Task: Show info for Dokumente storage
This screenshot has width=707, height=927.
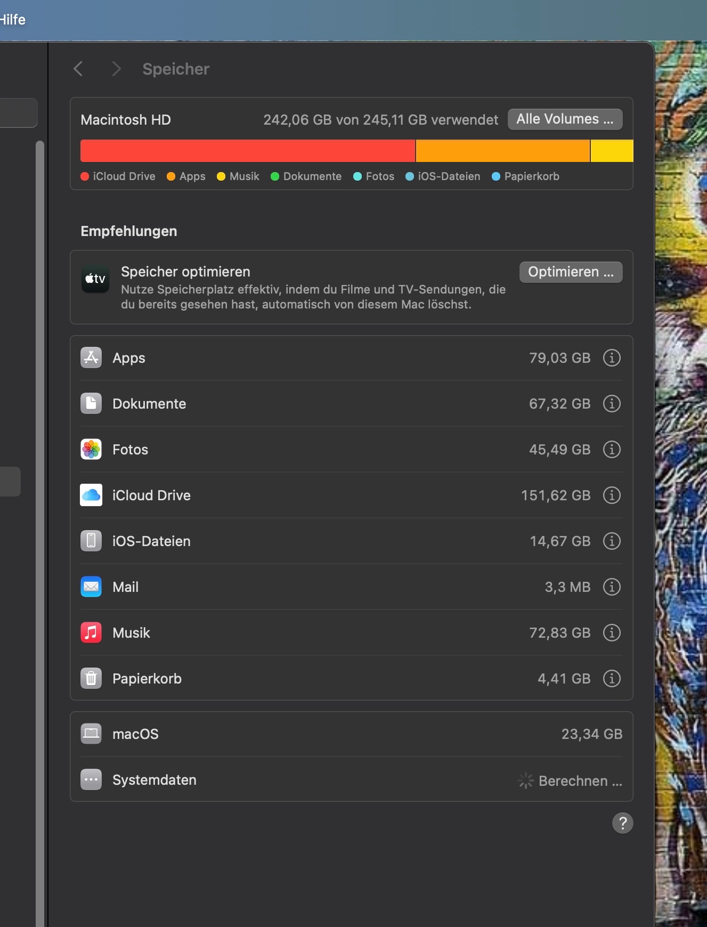Action: pyautogui.click(x=612, y=404)
